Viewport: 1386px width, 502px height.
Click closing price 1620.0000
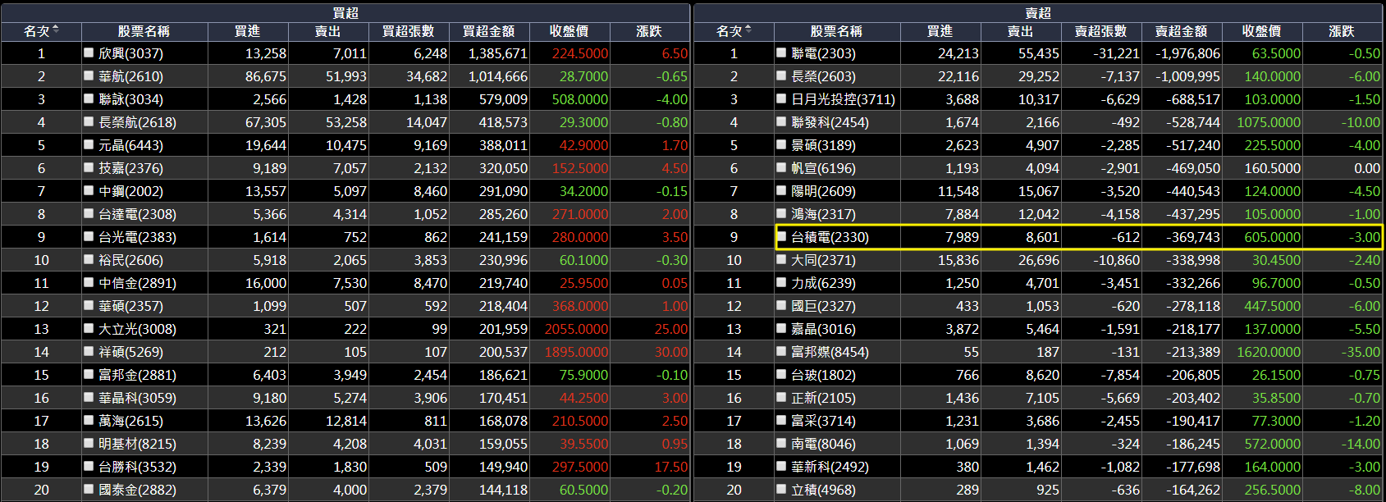click(x=1269, y=352)
